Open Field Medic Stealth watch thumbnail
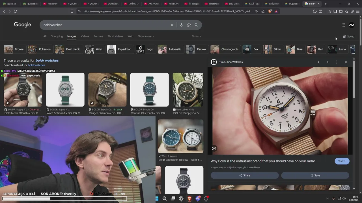 point(23,90)
